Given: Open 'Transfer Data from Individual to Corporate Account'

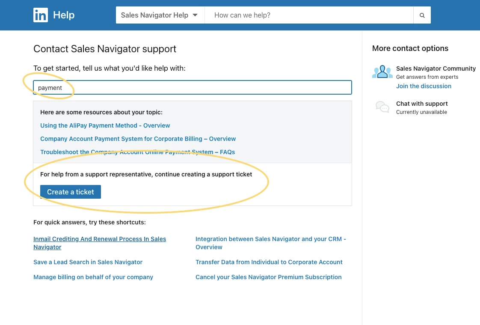Looking at the screenshot, I should point(269,262).
